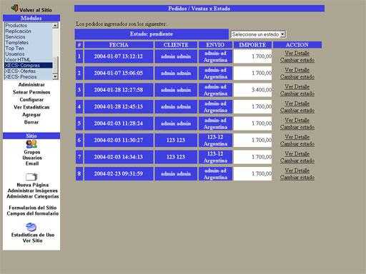Change state of order 2

click(x=297, y=76)
